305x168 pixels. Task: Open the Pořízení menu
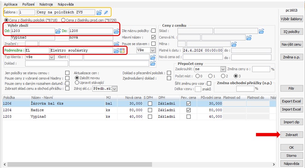point(29,5)
